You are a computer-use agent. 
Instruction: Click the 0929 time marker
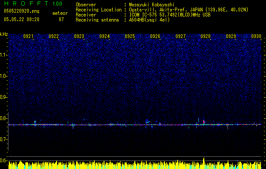click(231, 36)
